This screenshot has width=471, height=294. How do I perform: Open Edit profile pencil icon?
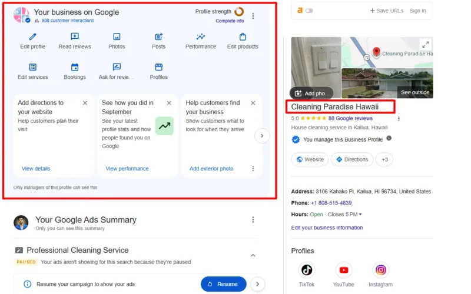coord(33,36)
